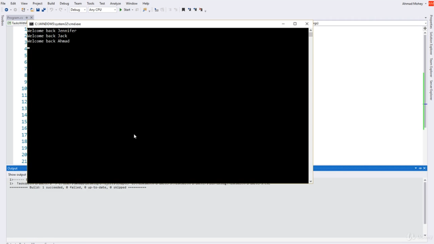Image resolution: width=434 pixels, height=244 pixels.
Task: Click the Undo arrow icon
Action: coord(51,10)
